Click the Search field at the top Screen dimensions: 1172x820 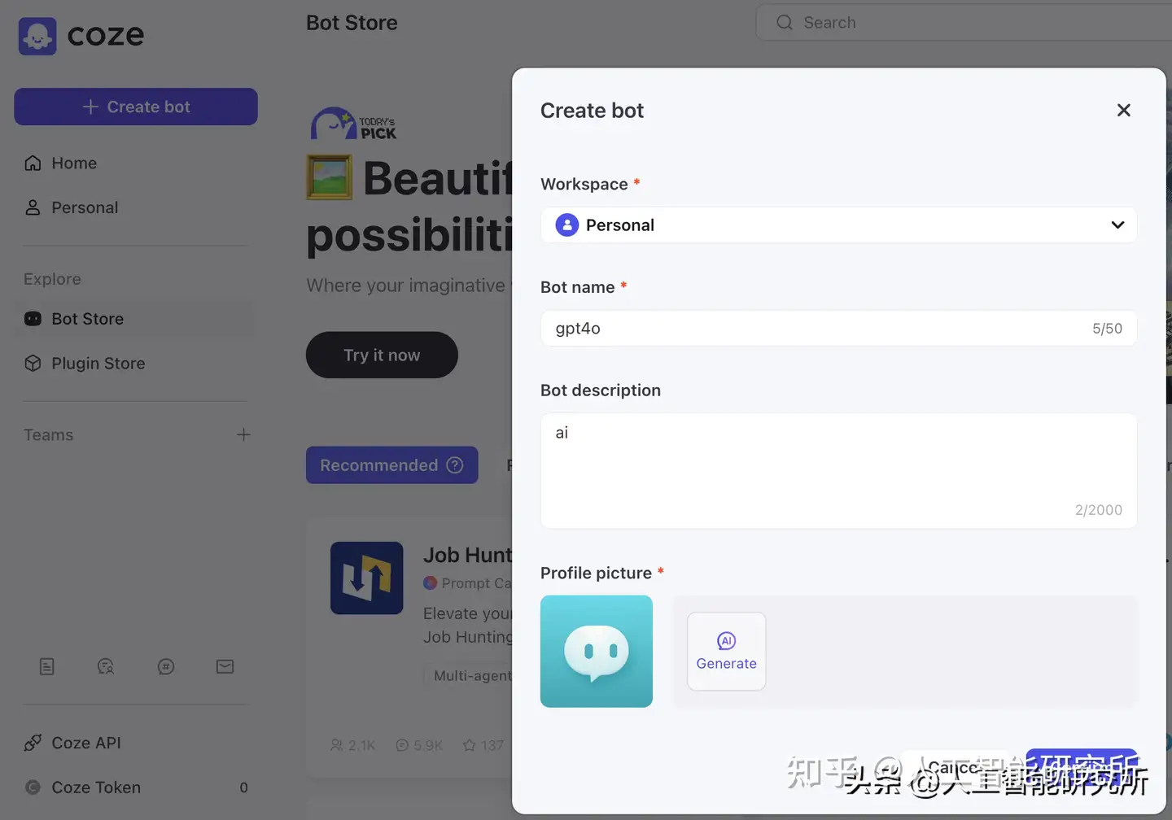(964, 23)
